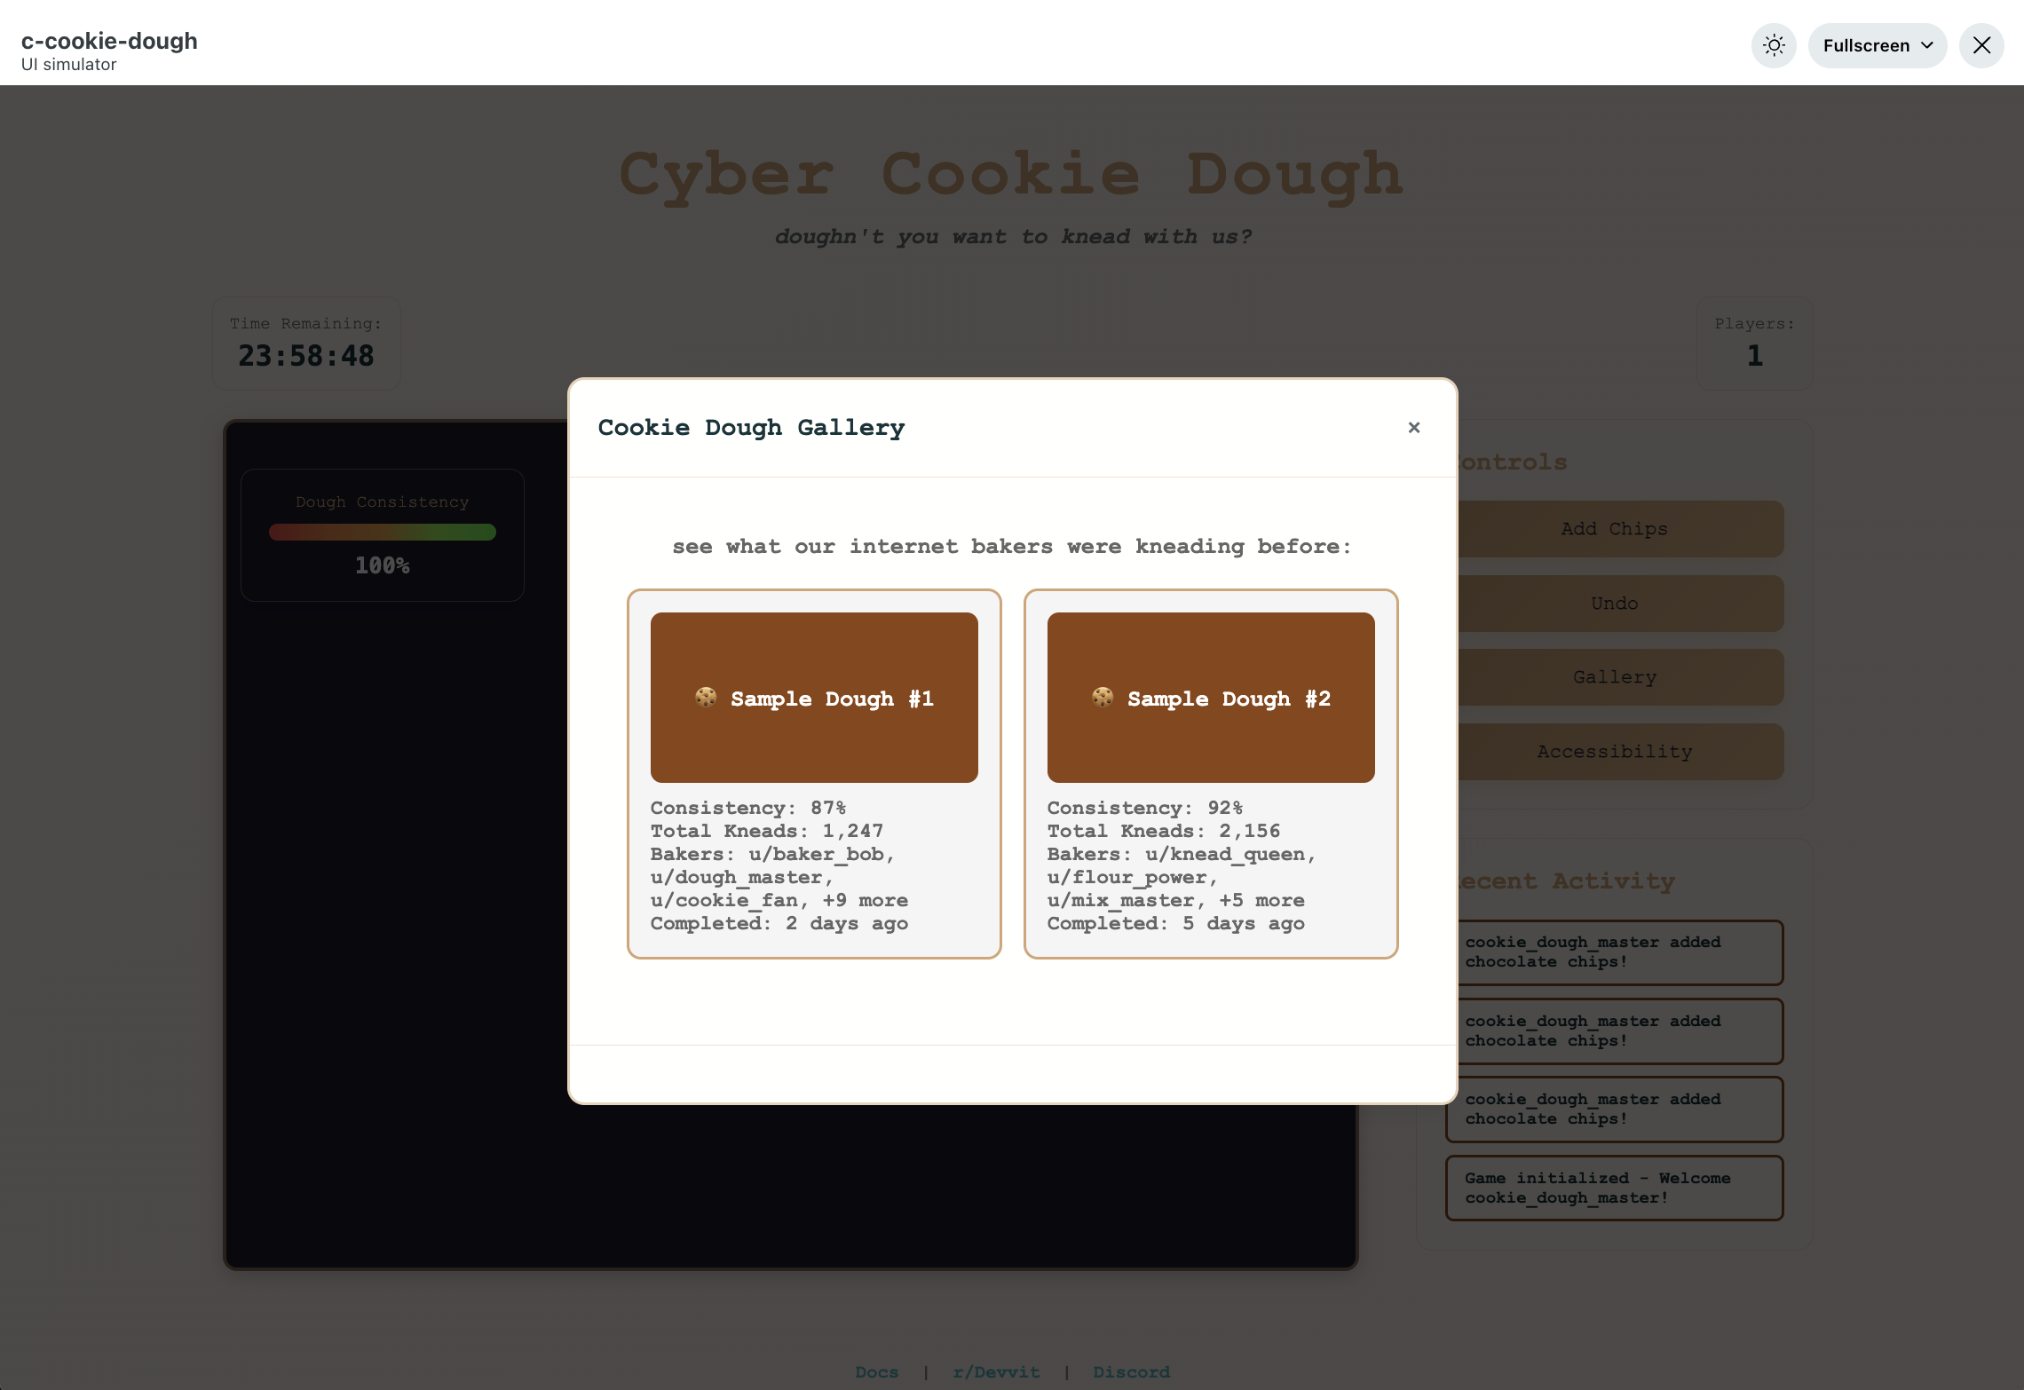Open the Discord footer link

point(1131,1371)
